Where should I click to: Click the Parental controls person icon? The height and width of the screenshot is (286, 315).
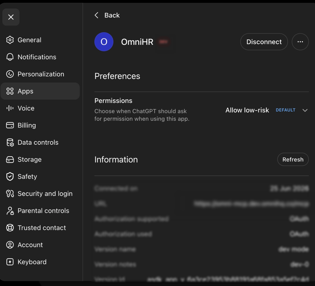pos(10,211)
